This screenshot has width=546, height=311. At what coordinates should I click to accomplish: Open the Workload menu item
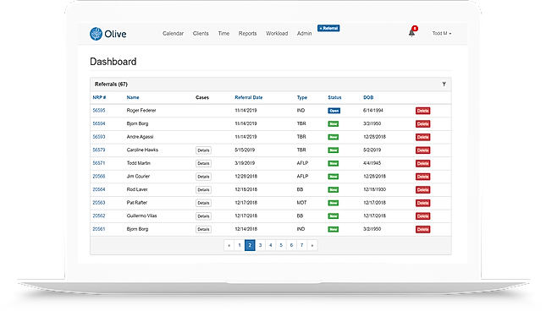coord(277,33)
